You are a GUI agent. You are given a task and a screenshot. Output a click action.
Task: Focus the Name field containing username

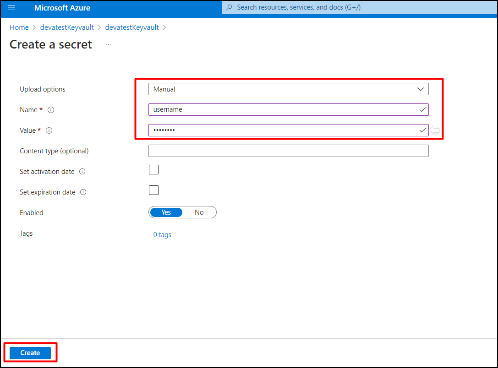(288, 110)
